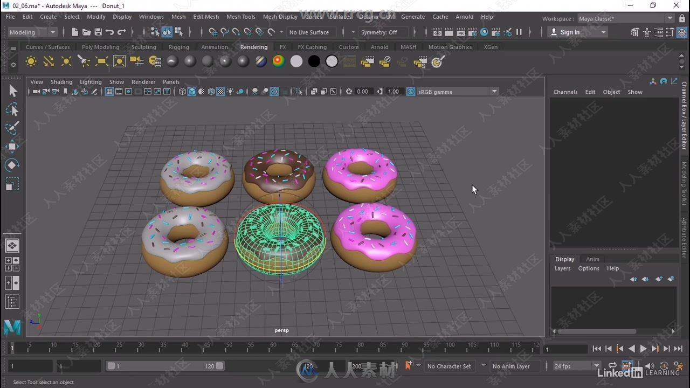
Task: Open the Render View window icon
Action: pos(437,32)
